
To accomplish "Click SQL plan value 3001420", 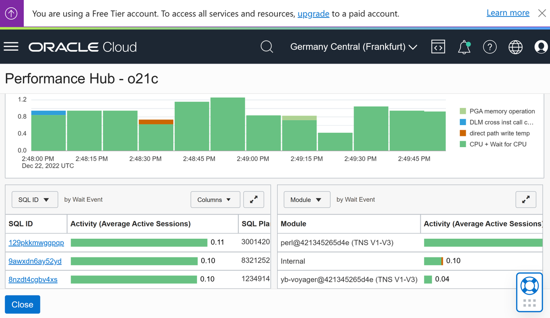I will 255,242.
